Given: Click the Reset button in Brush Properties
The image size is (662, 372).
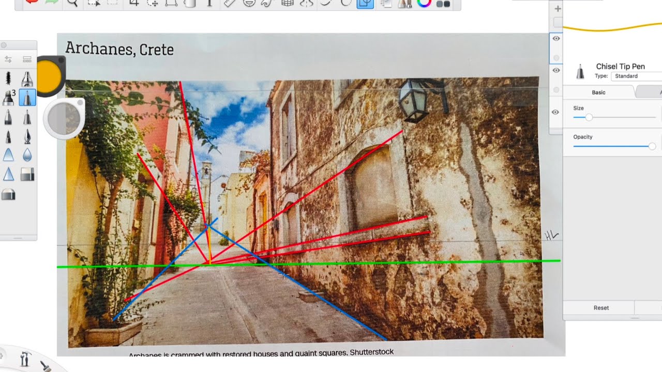Looking at the screenshot, I should coord(601,308).
